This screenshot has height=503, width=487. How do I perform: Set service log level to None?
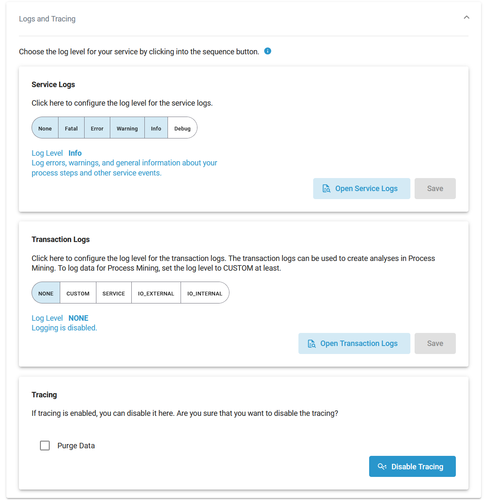pyautogui.click(x=45, y=128)
